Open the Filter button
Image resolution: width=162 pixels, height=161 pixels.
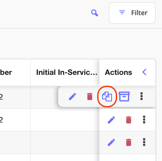132,13
